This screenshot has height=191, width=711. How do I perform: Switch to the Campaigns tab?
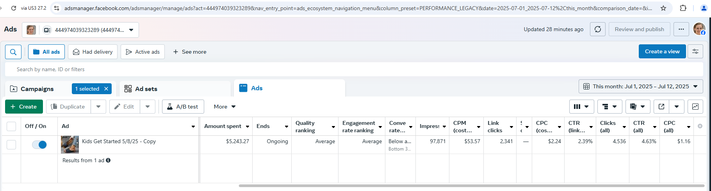(37, 89)
